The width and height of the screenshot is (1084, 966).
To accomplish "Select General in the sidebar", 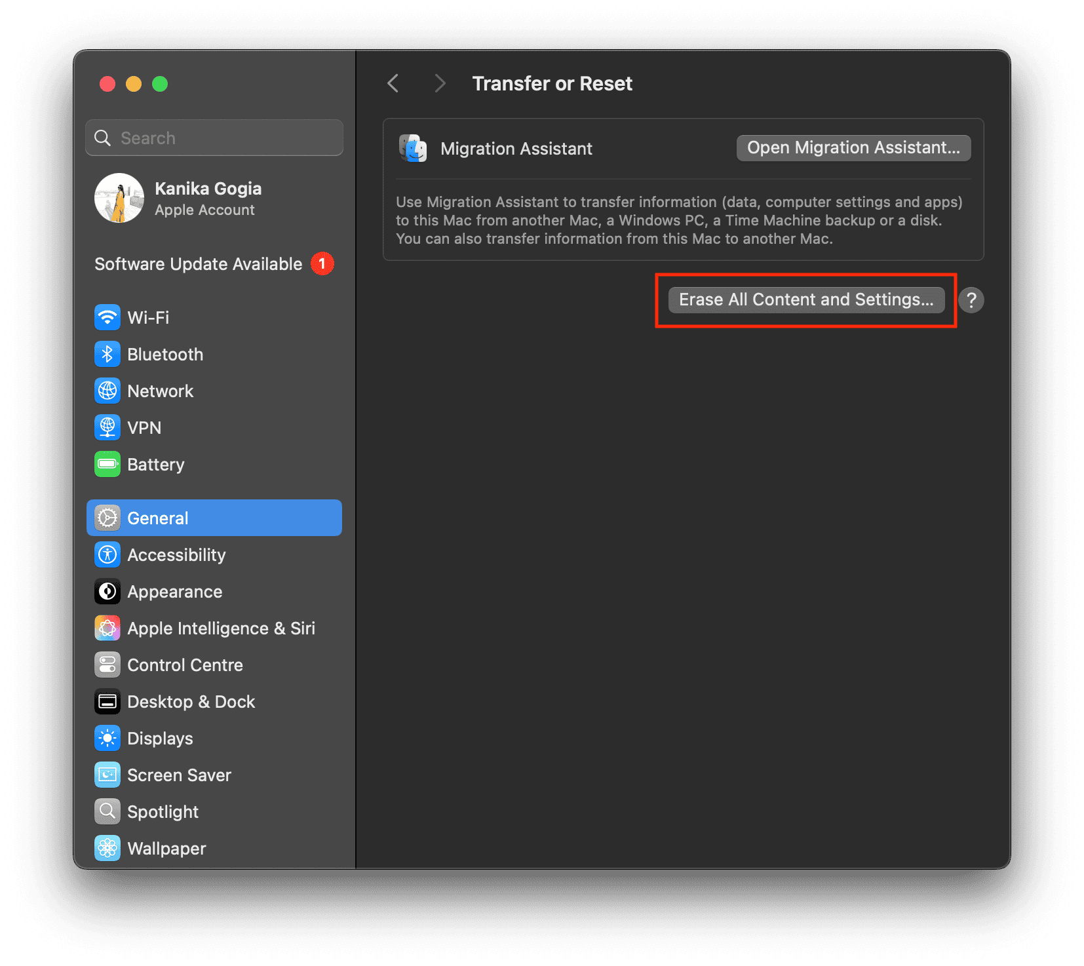I will [214, 518].
